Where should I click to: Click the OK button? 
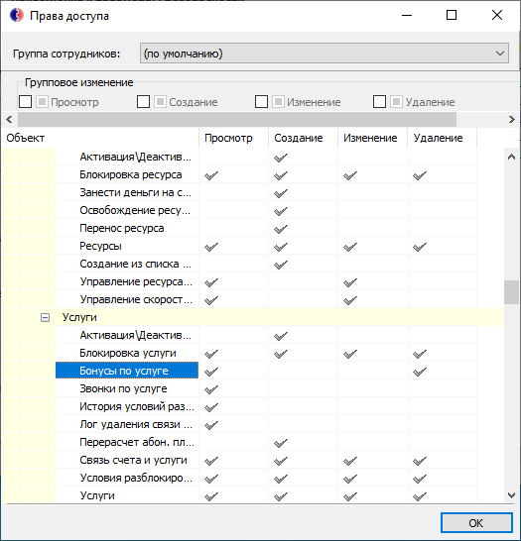click(476, 523)
